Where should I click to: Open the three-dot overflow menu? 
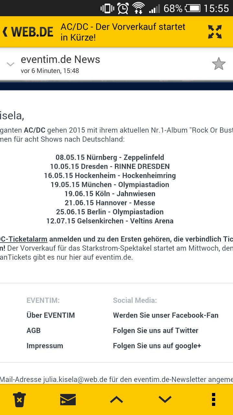(213, 399)
